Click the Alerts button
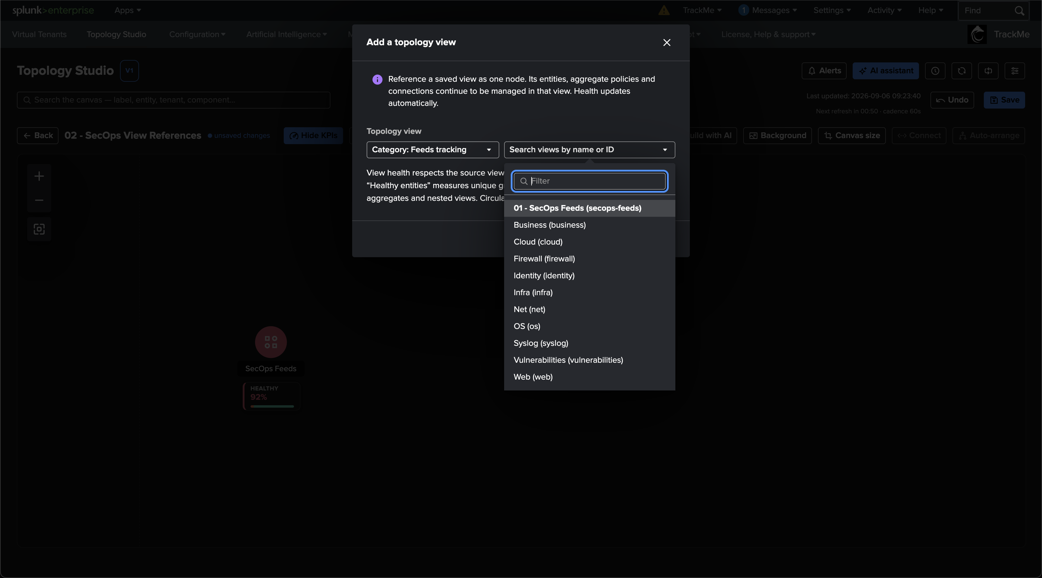This screenshot has width=1042, height=578. [x=824, y=71]
